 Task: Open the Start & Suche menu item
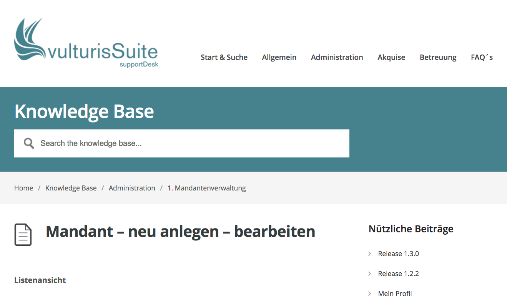(x=224, y=57)
